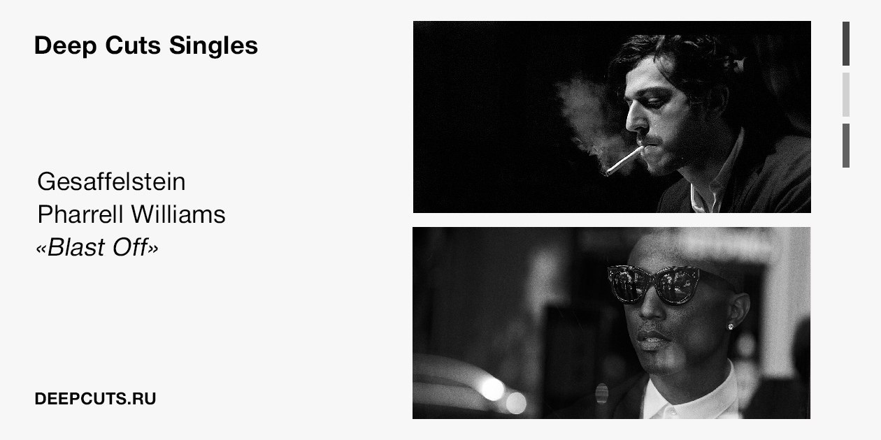
Task: Click the «Blast Off» track title
Action: [x=96, y=247]
